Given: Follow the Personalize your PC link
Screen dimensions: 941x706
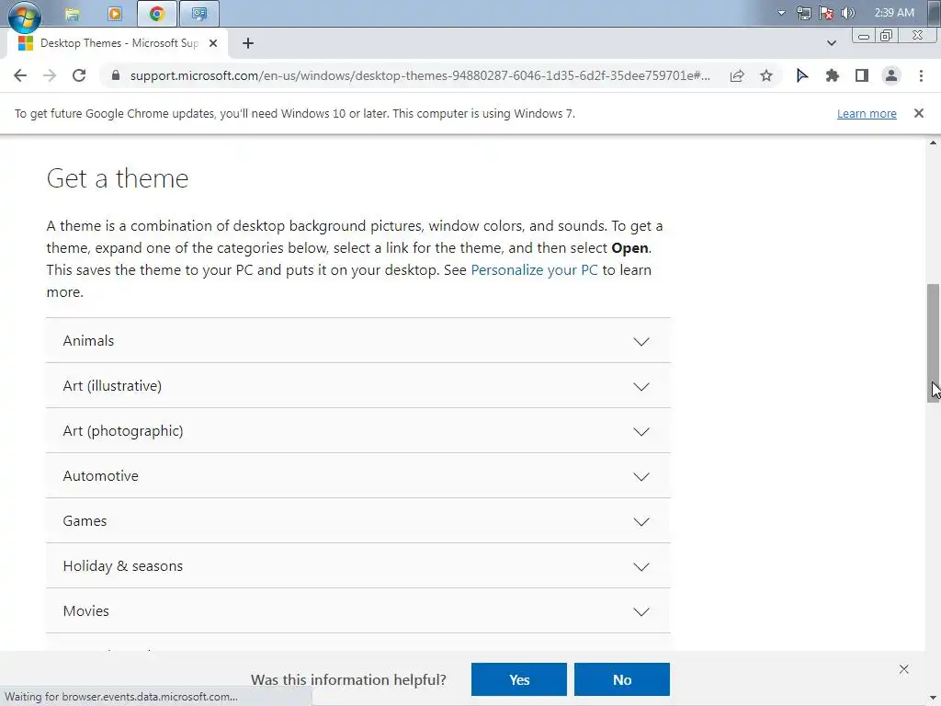Looking at the screenshot, I should coord(534,270).
